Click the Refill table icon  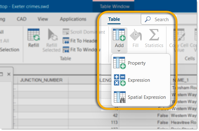pyautogui.click(x=34, y=34)
